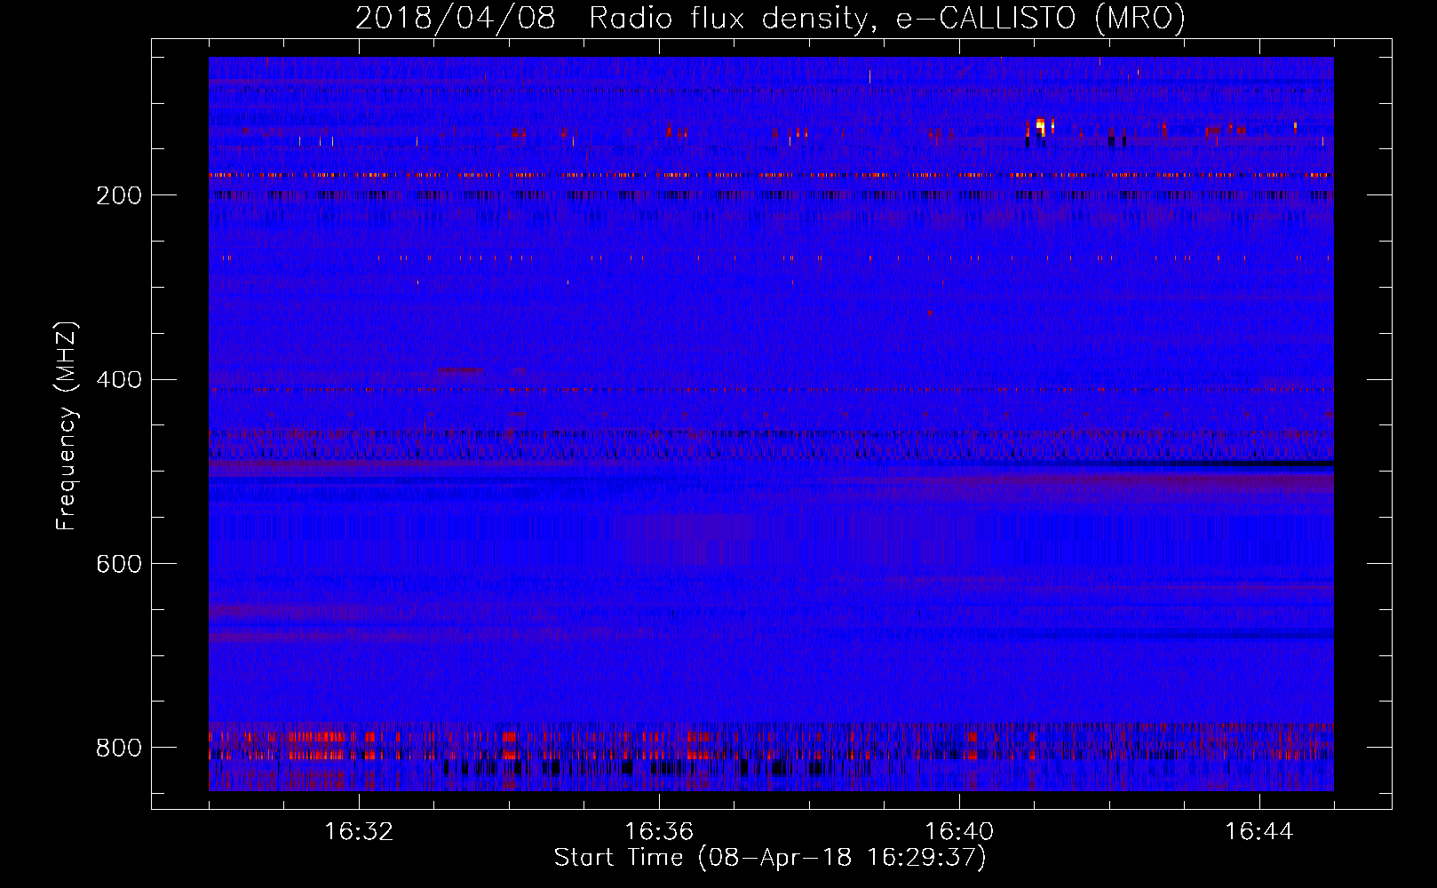Click the 16:36 time tick label

[x=659, y=832]
